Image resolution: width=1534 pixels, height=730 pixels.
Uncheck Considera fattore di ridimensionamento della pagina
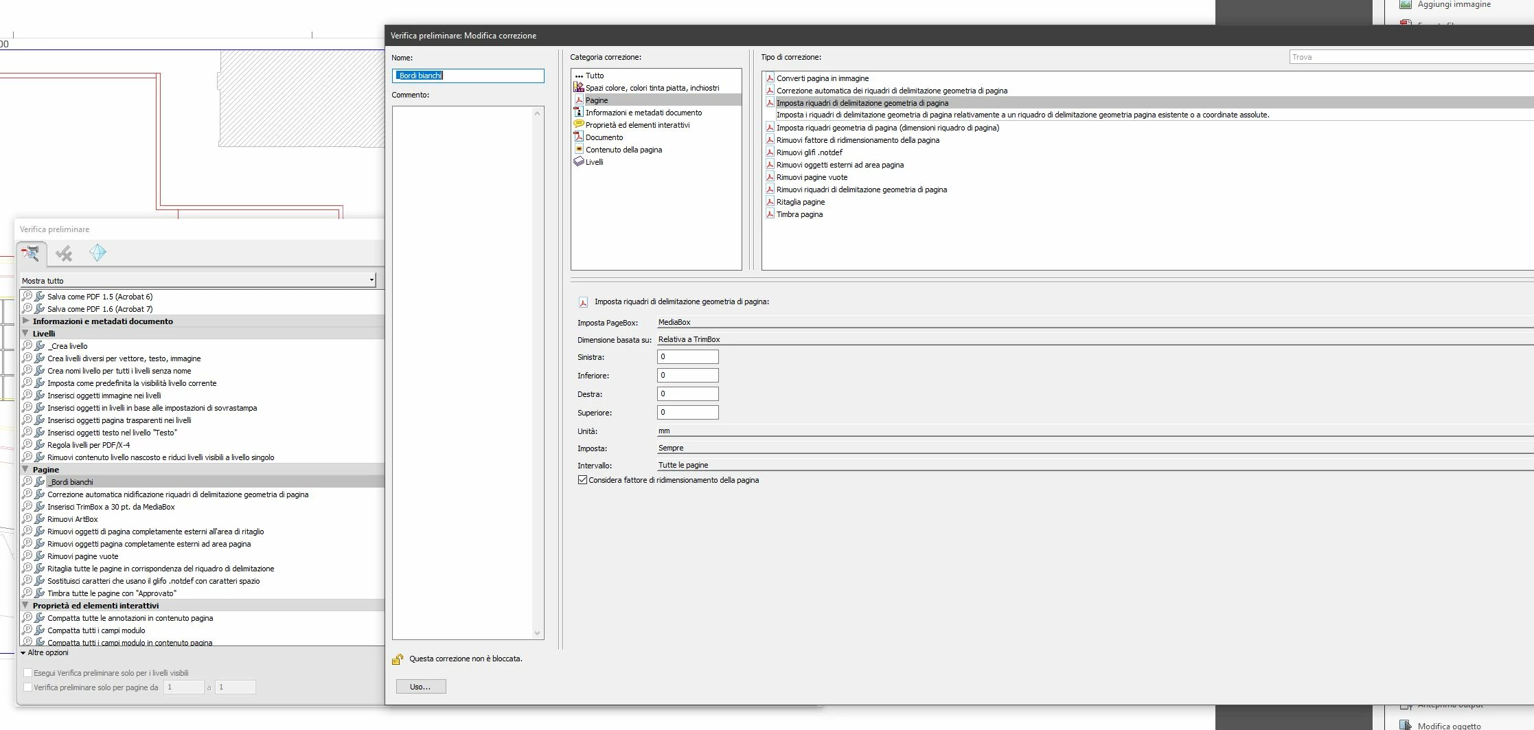582,480
